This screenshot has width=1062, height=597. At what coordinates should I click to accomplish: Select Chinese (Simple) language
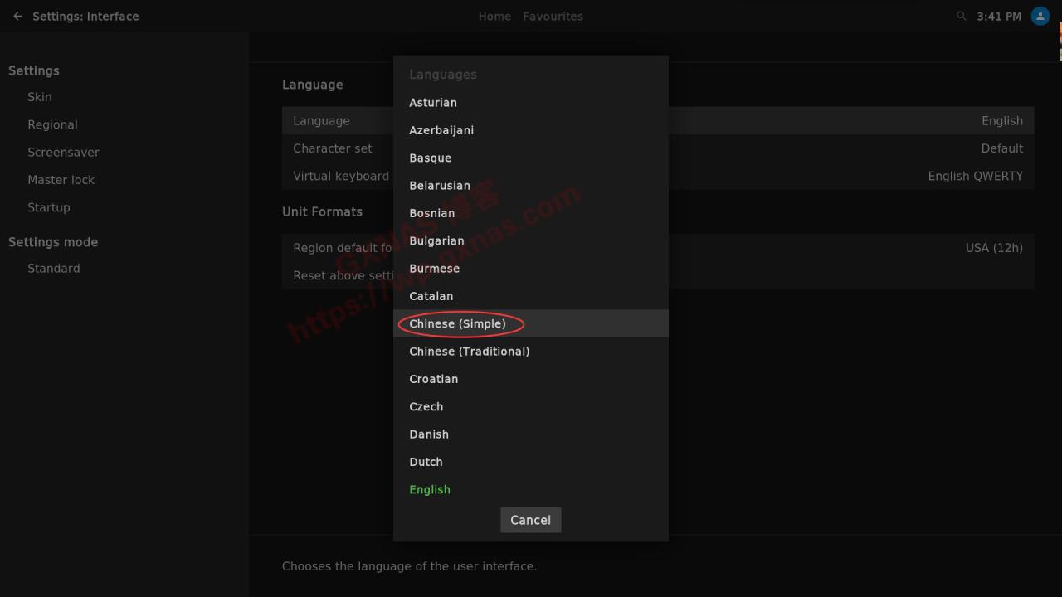click(x=457, y=323)
